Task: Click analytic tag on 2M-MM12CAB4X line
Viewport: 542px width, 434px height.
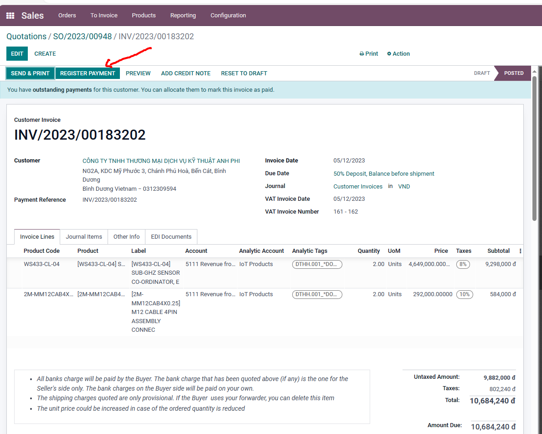Action: click(x=317, y=294)
